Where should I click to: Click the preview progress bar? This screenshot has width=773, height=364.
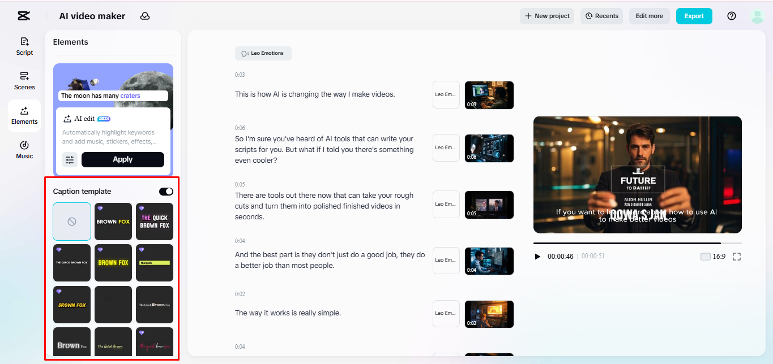638,243
